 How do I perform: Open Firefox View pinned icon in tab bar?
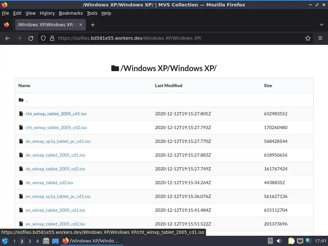[6, 25]
